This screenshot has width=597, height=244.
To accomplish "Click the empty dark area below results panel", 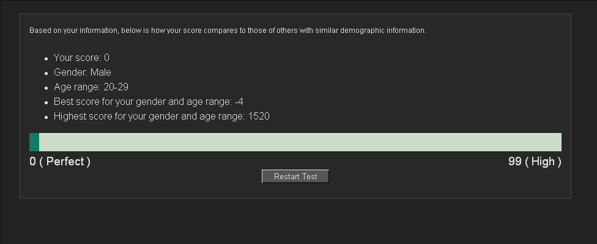I will pyautogui.click(x=295, y=221).
